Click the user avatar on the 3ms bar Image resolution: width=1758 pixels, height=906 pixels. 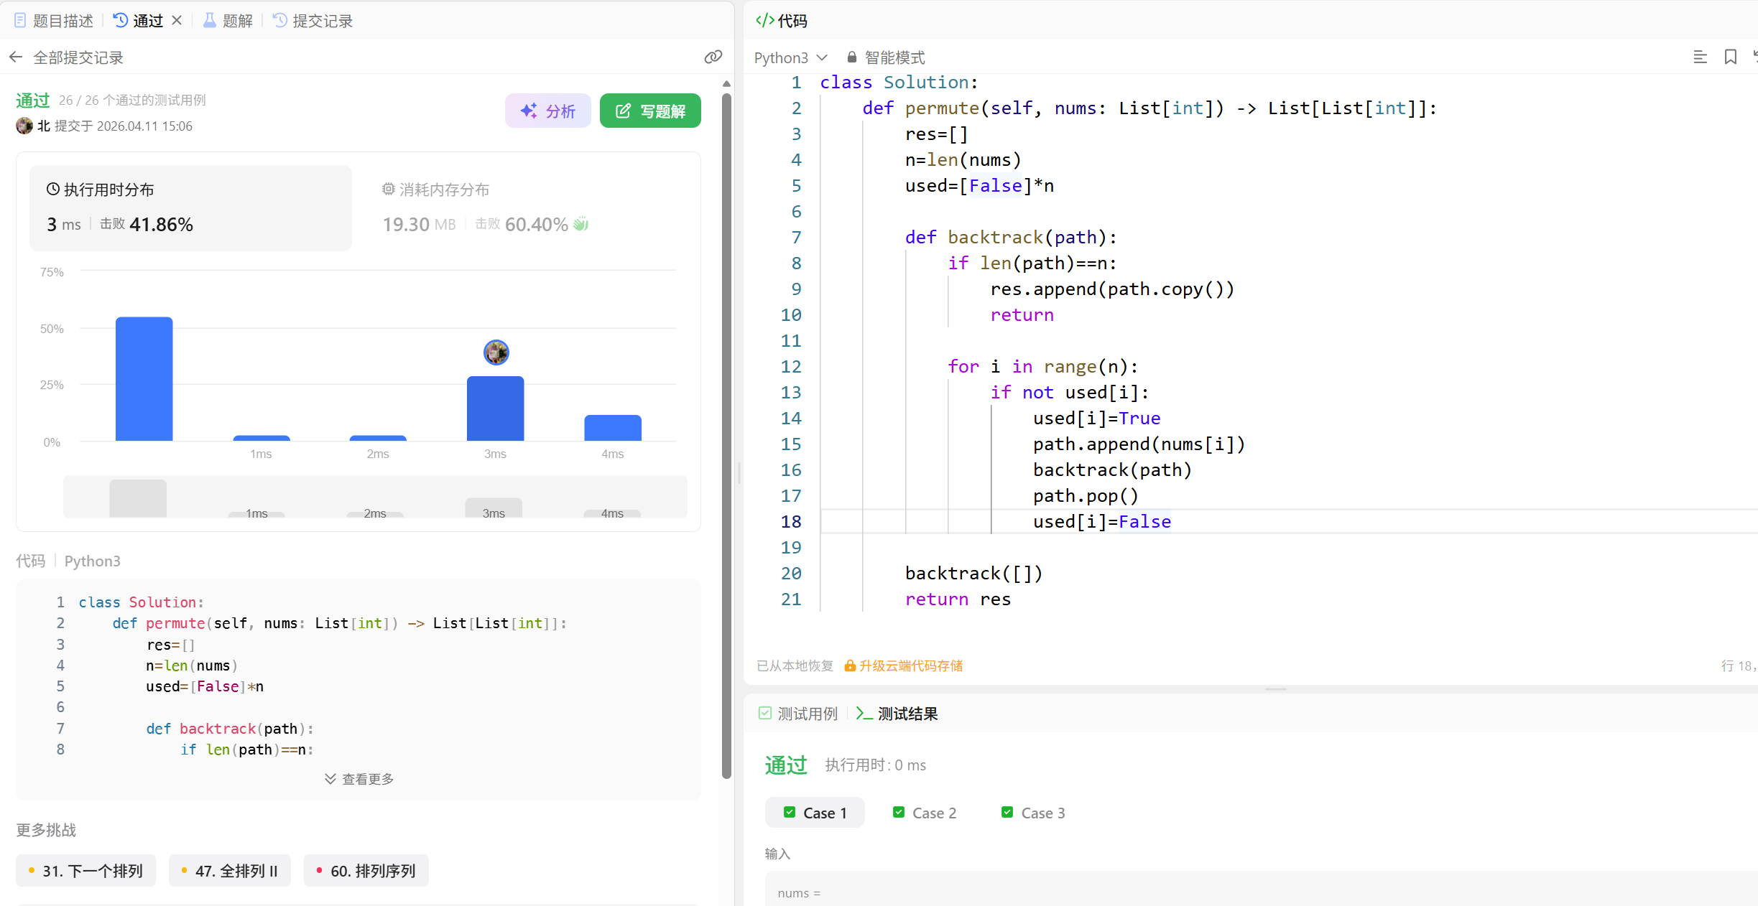[x=496, y=352]
